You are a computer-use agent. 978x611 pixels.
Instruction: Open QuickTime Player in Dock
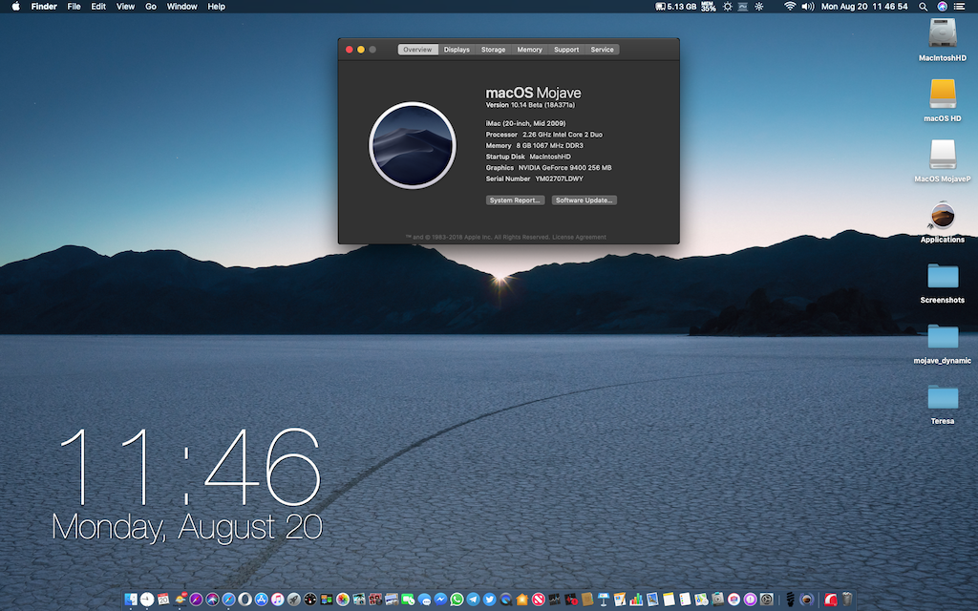pos(506,600)
